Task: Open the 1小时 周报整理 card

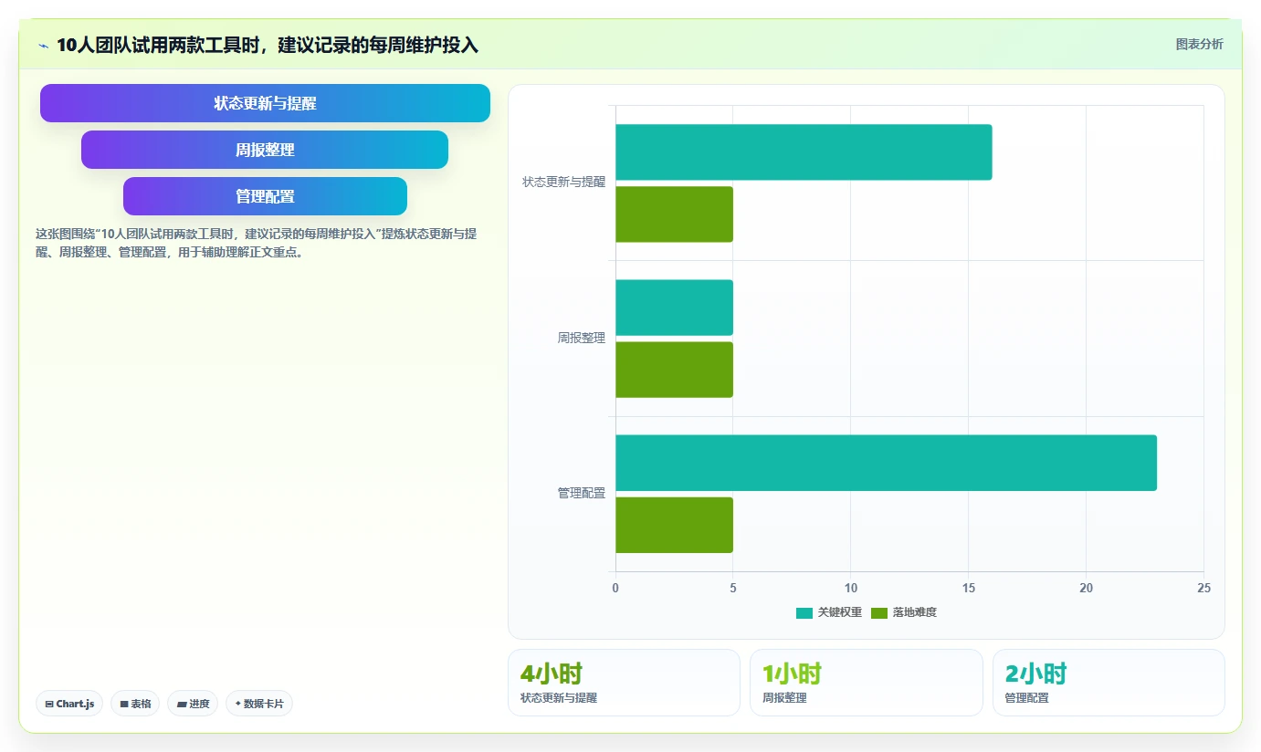Action: tap(866, 683)
